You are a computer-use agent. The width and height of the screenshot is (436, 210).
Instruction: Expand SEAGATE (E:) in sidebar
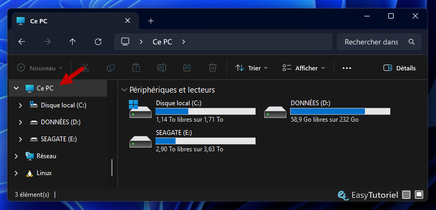tap(20, 139)
